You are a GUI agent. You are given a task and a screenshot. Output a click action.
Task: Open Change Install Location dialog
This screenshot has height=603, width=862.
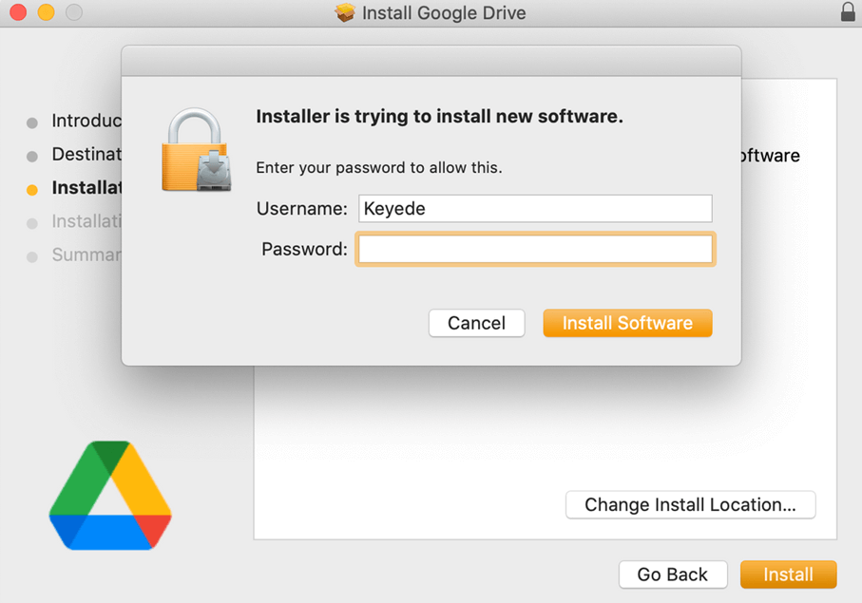[x=690, y=504]
